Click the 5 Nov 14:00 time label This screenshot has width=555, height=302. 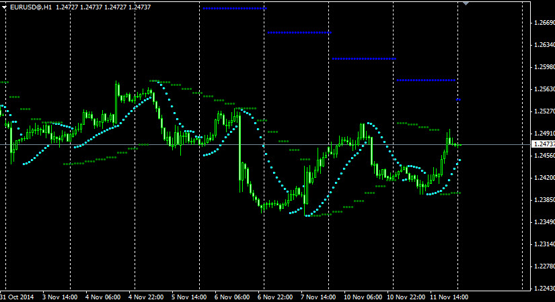(189, 297)
